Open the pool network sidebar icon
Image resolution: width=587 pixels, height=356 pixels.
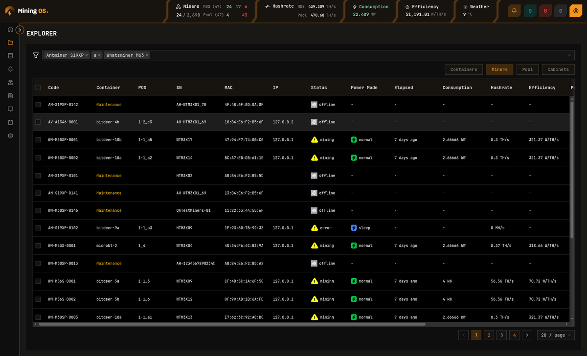10,82
